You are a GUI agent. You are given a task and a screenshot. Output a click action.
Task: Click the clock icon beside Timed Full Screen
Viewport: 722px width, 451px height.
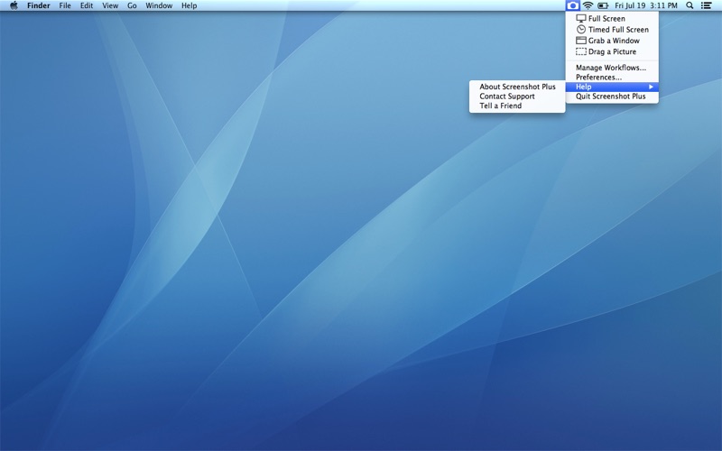tap(581, 30)
